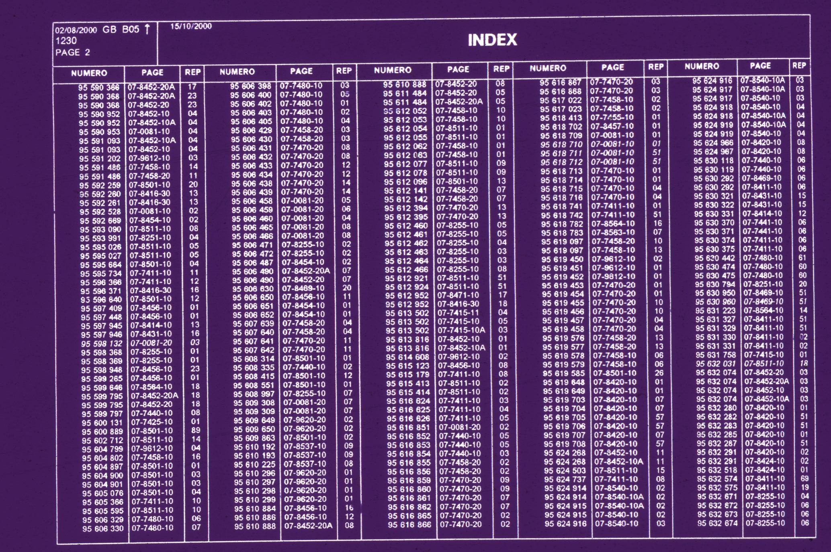Click page reference 07-7425-10
Image resolution: width=831 pixels, height=552 pixels.
(151, 422)
